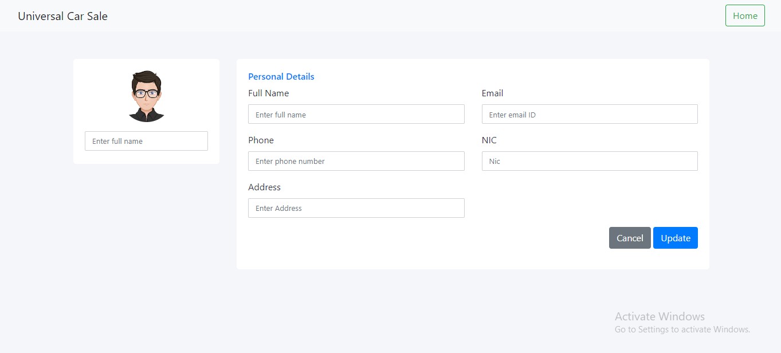Select the Enter email ID field
The height and width of the screenshot is (353, 781).
click(590, 114)
